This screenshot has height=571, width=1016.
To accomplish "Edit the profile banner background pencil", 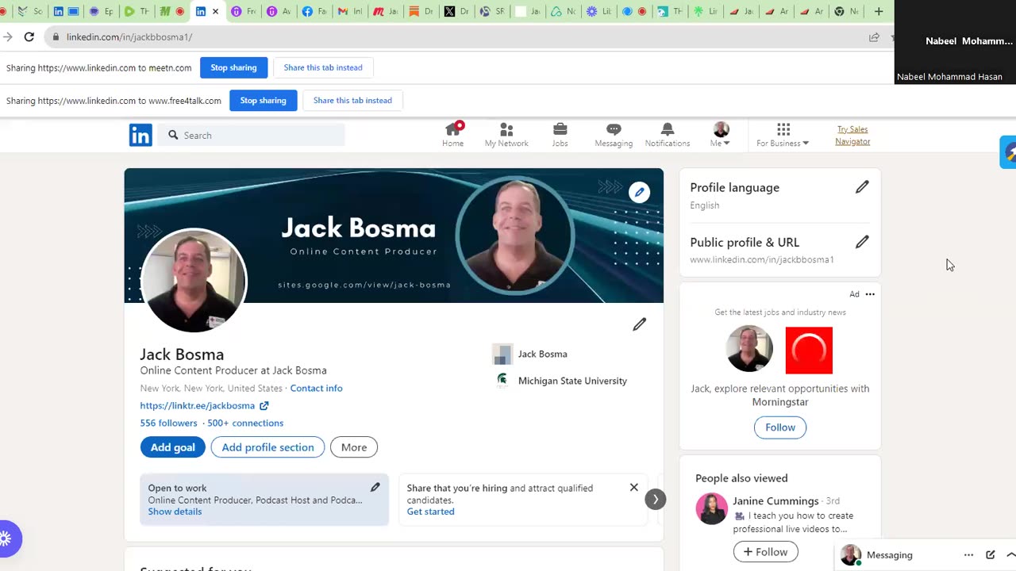I will point(639,192).
